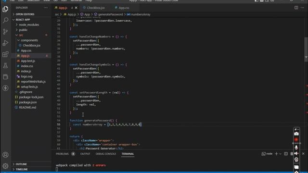
Task: Open package.json in the file tree
Action: coord(28,102)
